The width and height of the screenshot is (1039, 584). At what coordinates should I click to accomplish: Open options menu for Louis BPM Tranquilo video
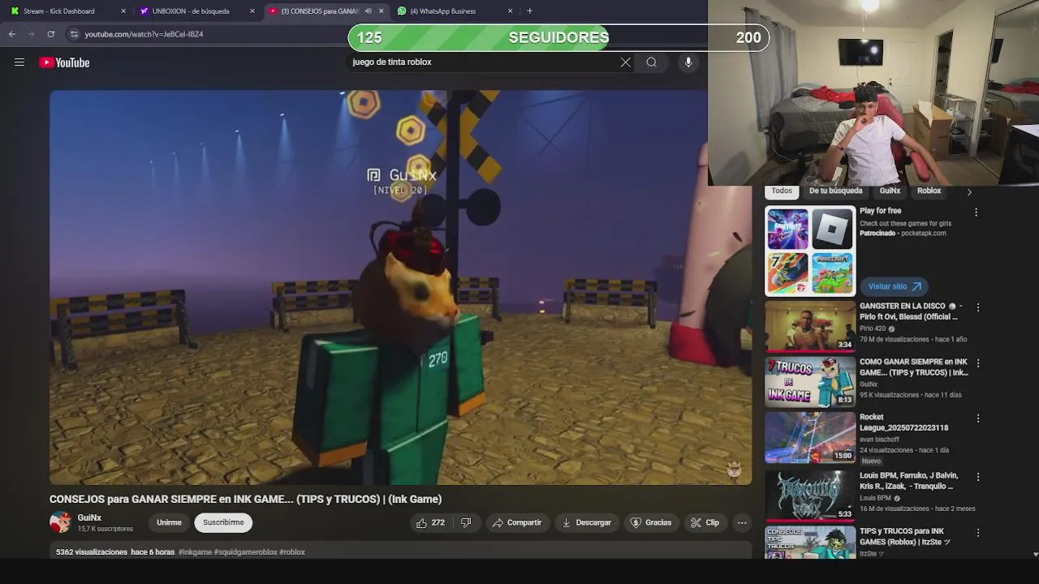coord(978,477)
